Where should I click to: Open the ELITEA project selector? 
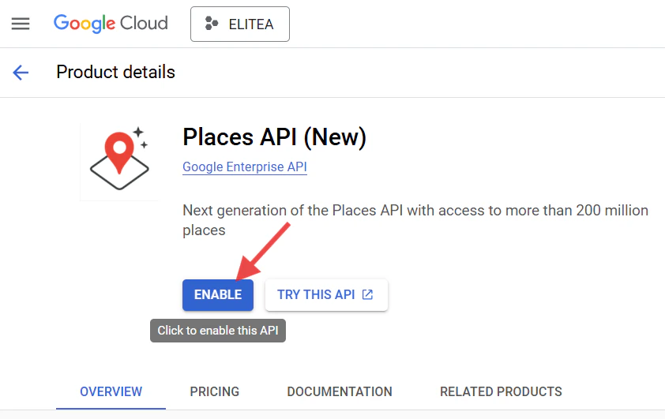point(240,24)
